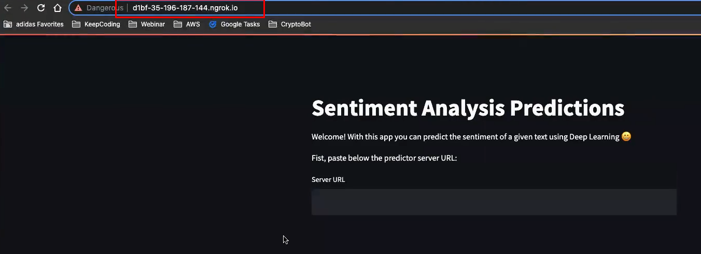Expand the AWS bookmark folder
701x254 pixels.
[187, 24]
